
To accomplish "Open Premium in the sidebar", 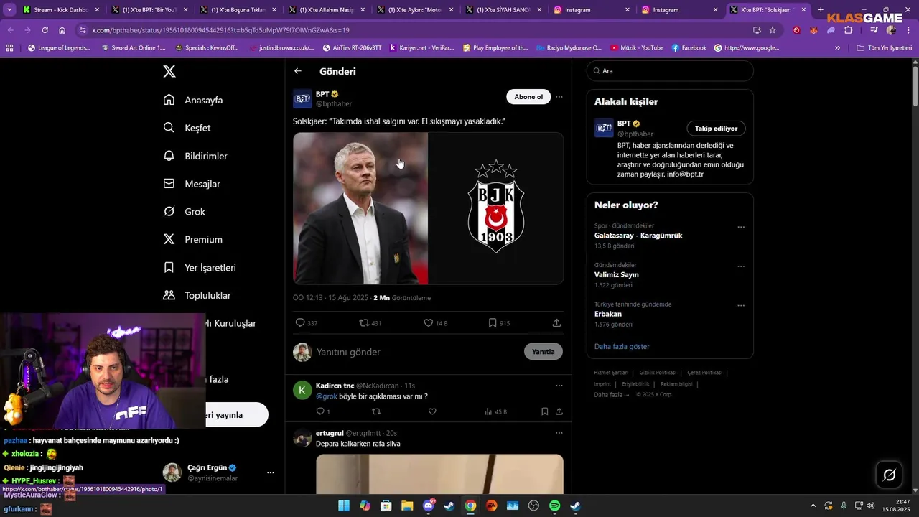I will click(193, 239).
